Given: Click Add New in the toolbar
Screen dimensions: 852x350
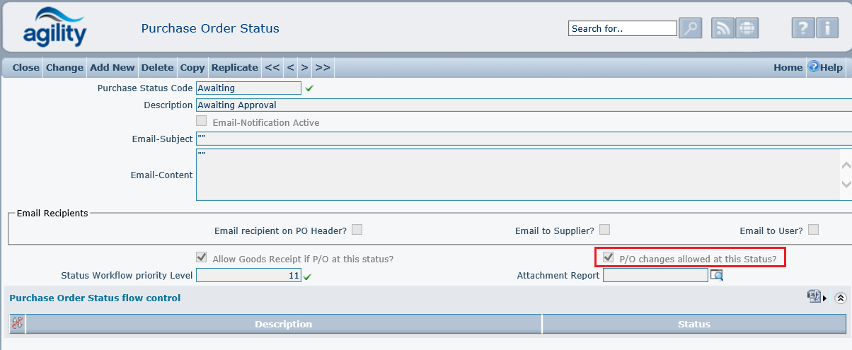Looking at the screenshot, I should click(x=112, y=68).
